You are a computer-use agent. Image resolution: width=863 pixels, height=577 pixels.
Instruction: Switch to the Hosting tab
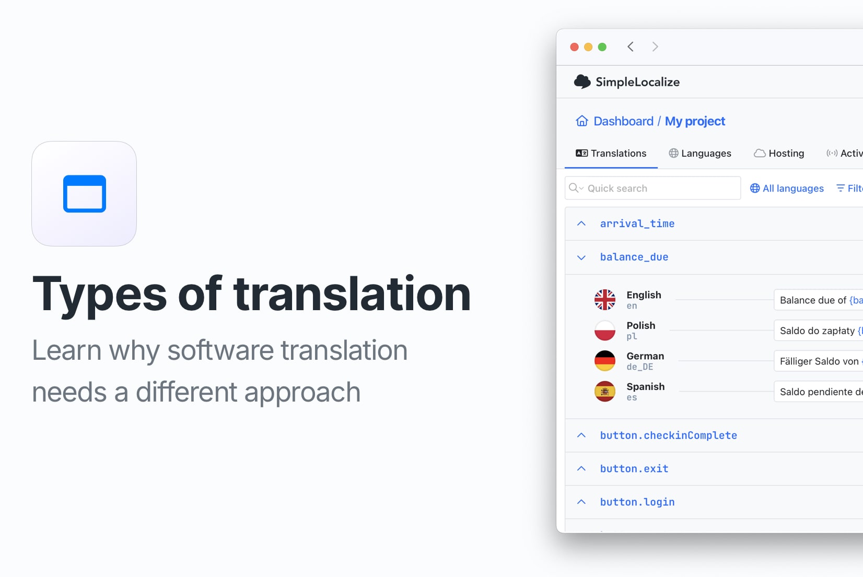pos(779,153)
